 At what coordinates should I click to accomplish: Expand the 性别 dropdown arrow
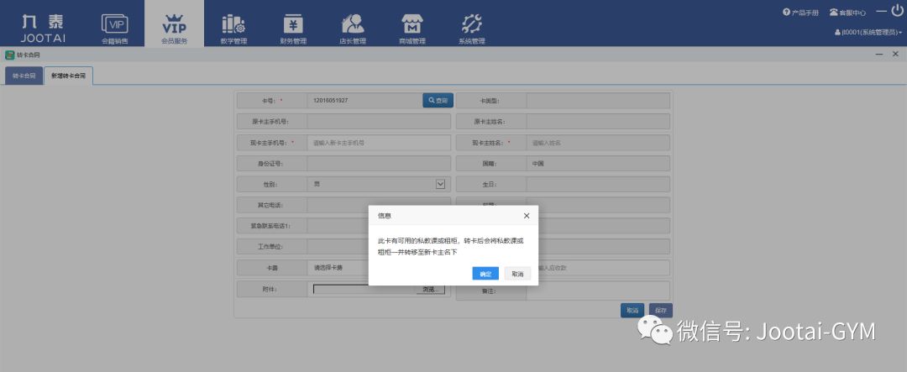tap(440, 184)
